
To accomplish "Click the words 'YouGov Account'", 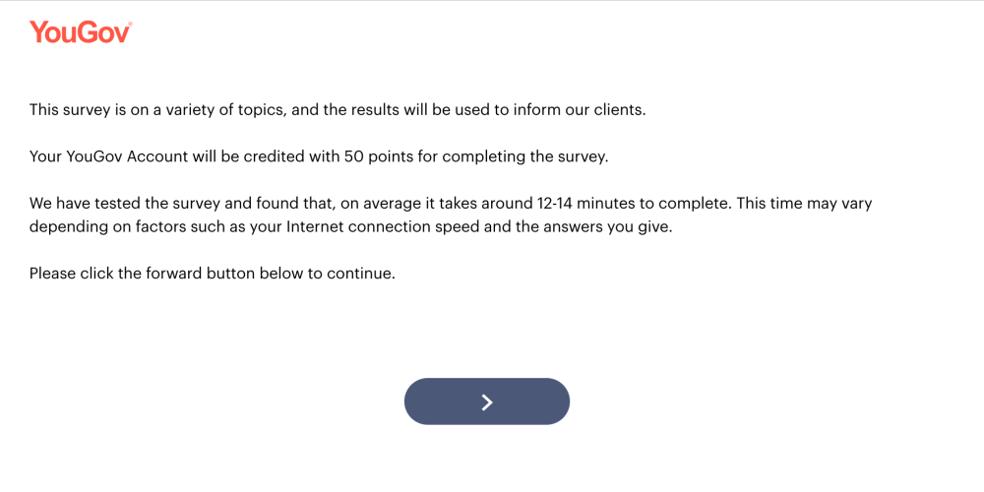I will click(x=127, y=156).
